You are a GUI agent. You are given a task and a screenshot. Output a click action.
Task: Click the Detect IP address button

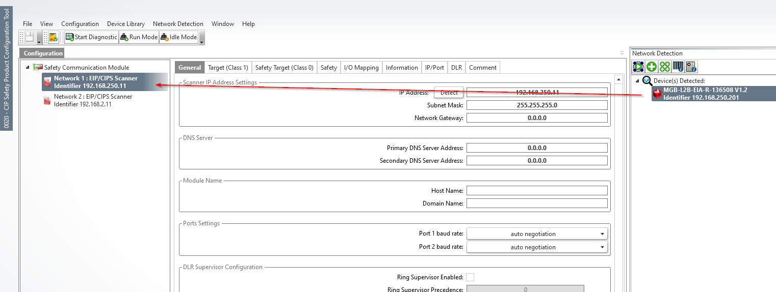click(x=449, y=93)
